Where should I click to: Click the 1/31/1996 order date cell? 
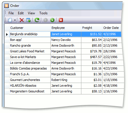113,74
